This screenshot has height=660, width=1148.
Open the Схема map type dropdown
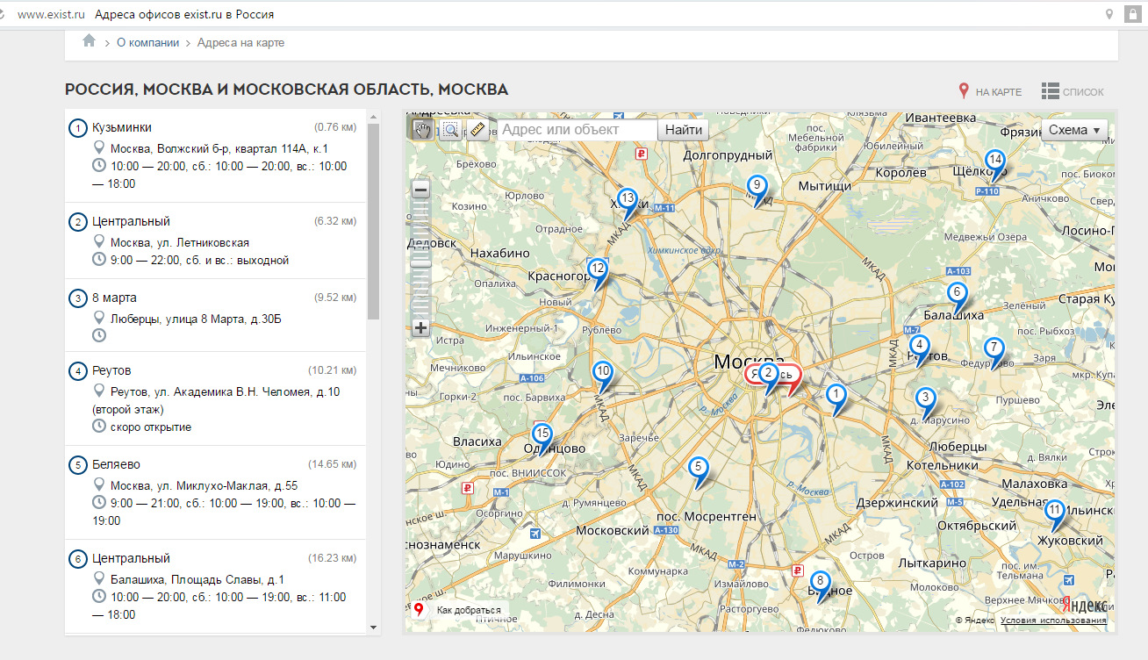[1074, 130]
